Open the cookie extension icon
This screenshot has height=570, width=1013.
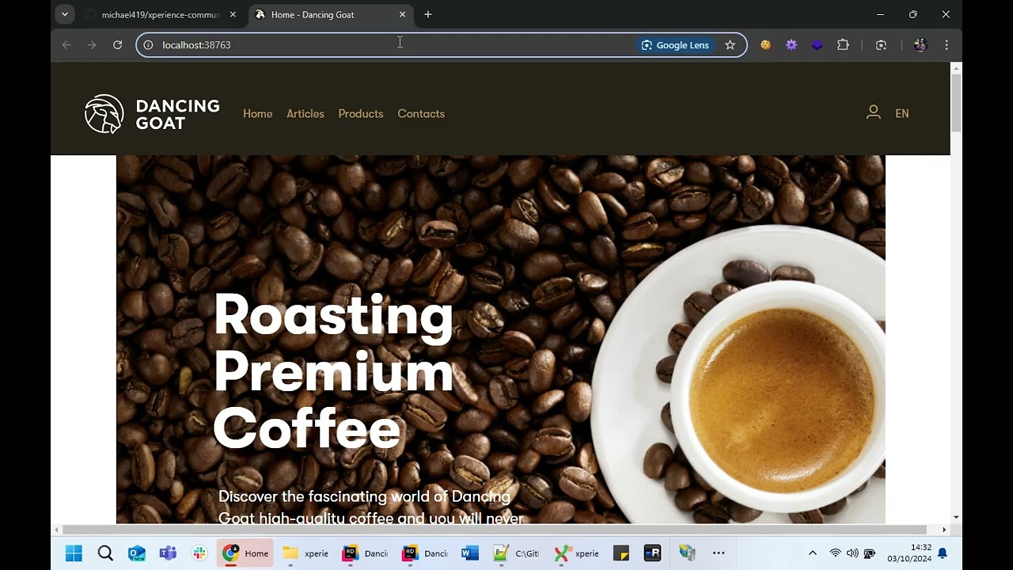(765, 45)
